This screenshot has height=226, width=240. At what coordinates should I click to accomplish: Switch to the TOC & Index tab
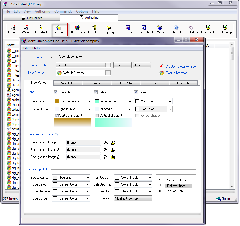(128, 83)
